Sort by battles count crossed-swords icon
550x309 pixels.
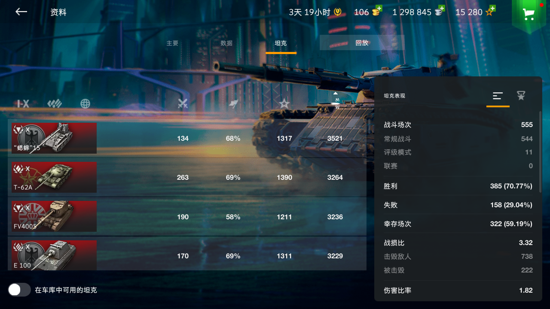pos(183,103)
